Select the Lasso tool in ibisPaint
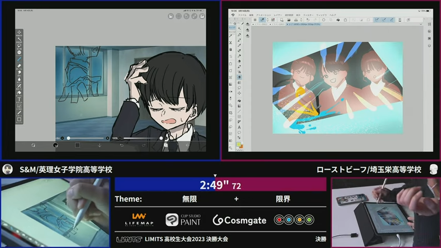Image resolution: width=441 pixels, height=248 pixels. pos(19,45)
